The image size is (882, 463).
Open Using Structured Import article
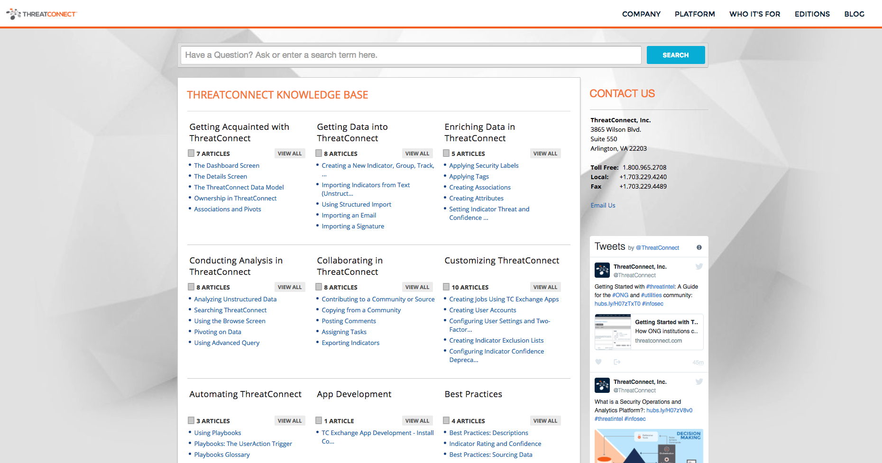(357, 204)
